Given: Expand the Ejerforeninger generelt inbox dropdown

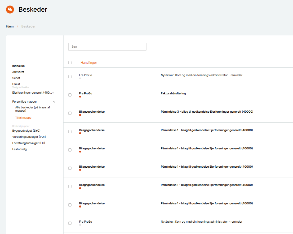Looking at the screenshot, I should pyautogui.click(x=53, y=93).
